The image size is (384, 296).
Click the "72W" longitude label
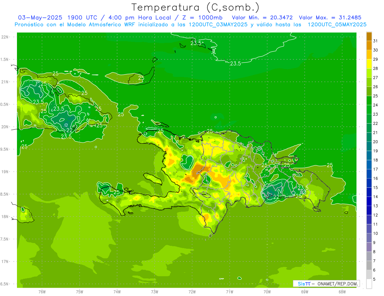point(192,292)
